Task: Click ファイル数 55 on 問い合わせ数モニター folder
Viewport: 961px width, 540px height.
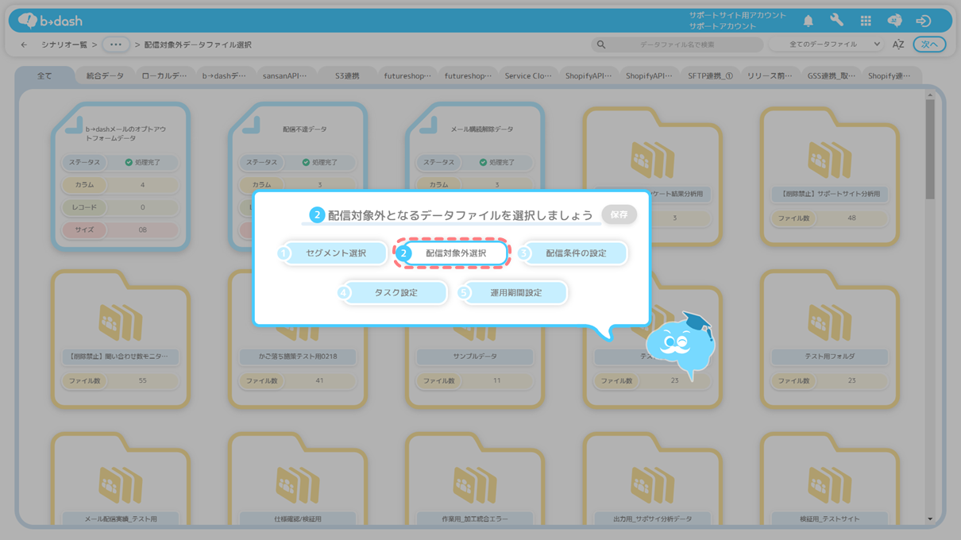Action: tap(120, 380)
